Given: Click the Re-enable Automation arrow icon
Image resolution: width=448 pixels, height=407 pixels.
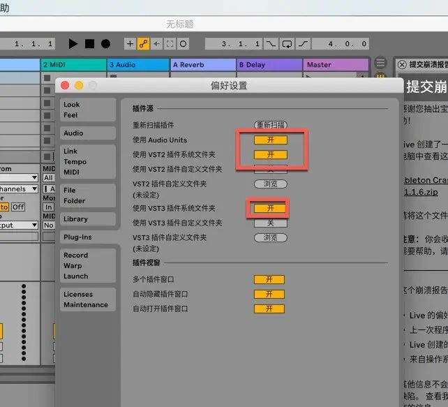Looking at the screenshot, I should (x=156, y=44).
